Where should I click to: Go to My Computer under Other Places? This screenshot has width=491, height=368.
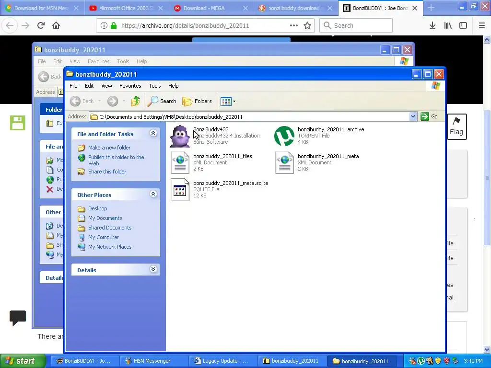104,237
